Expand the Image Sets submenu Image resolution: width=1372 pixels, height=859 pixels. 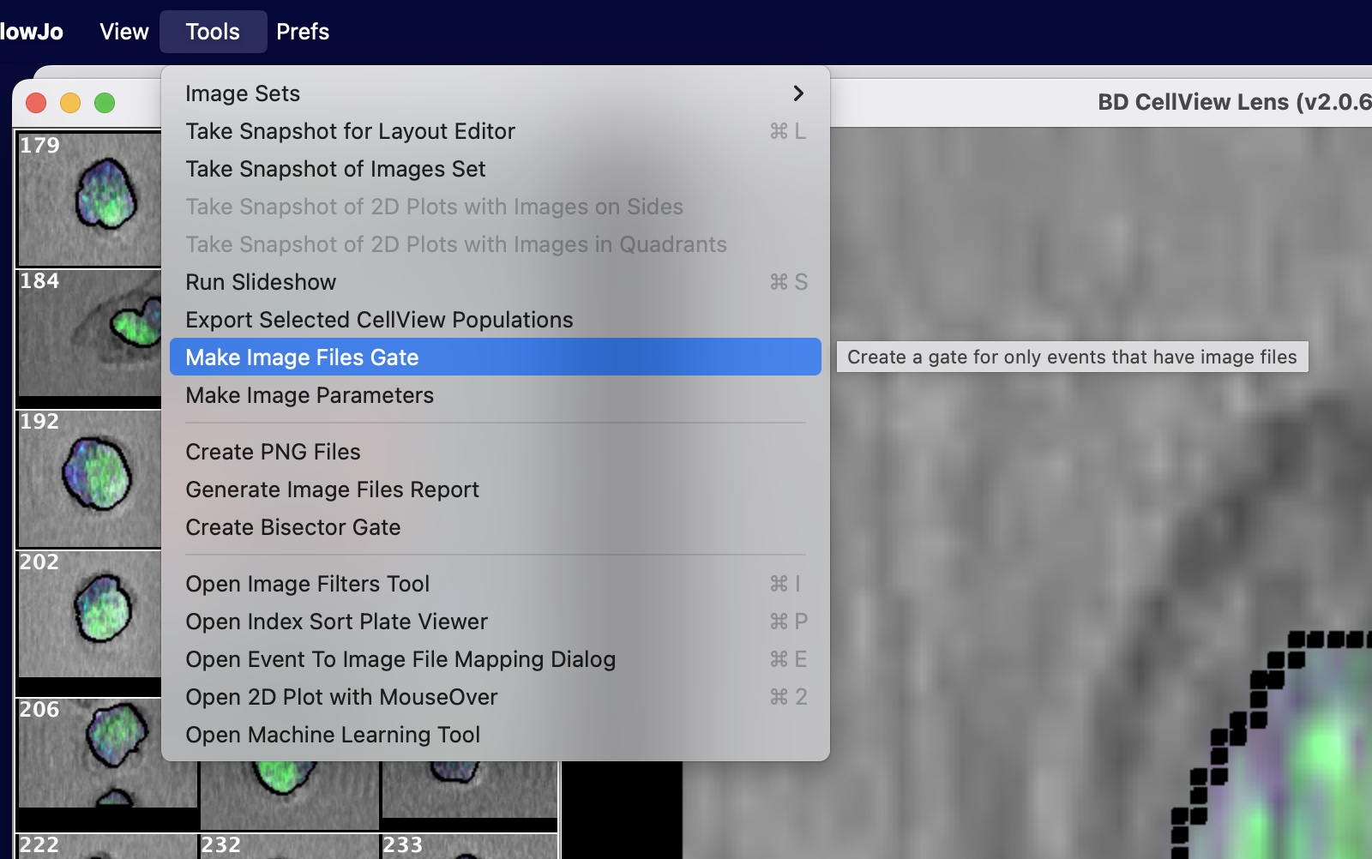coord(496,93)
